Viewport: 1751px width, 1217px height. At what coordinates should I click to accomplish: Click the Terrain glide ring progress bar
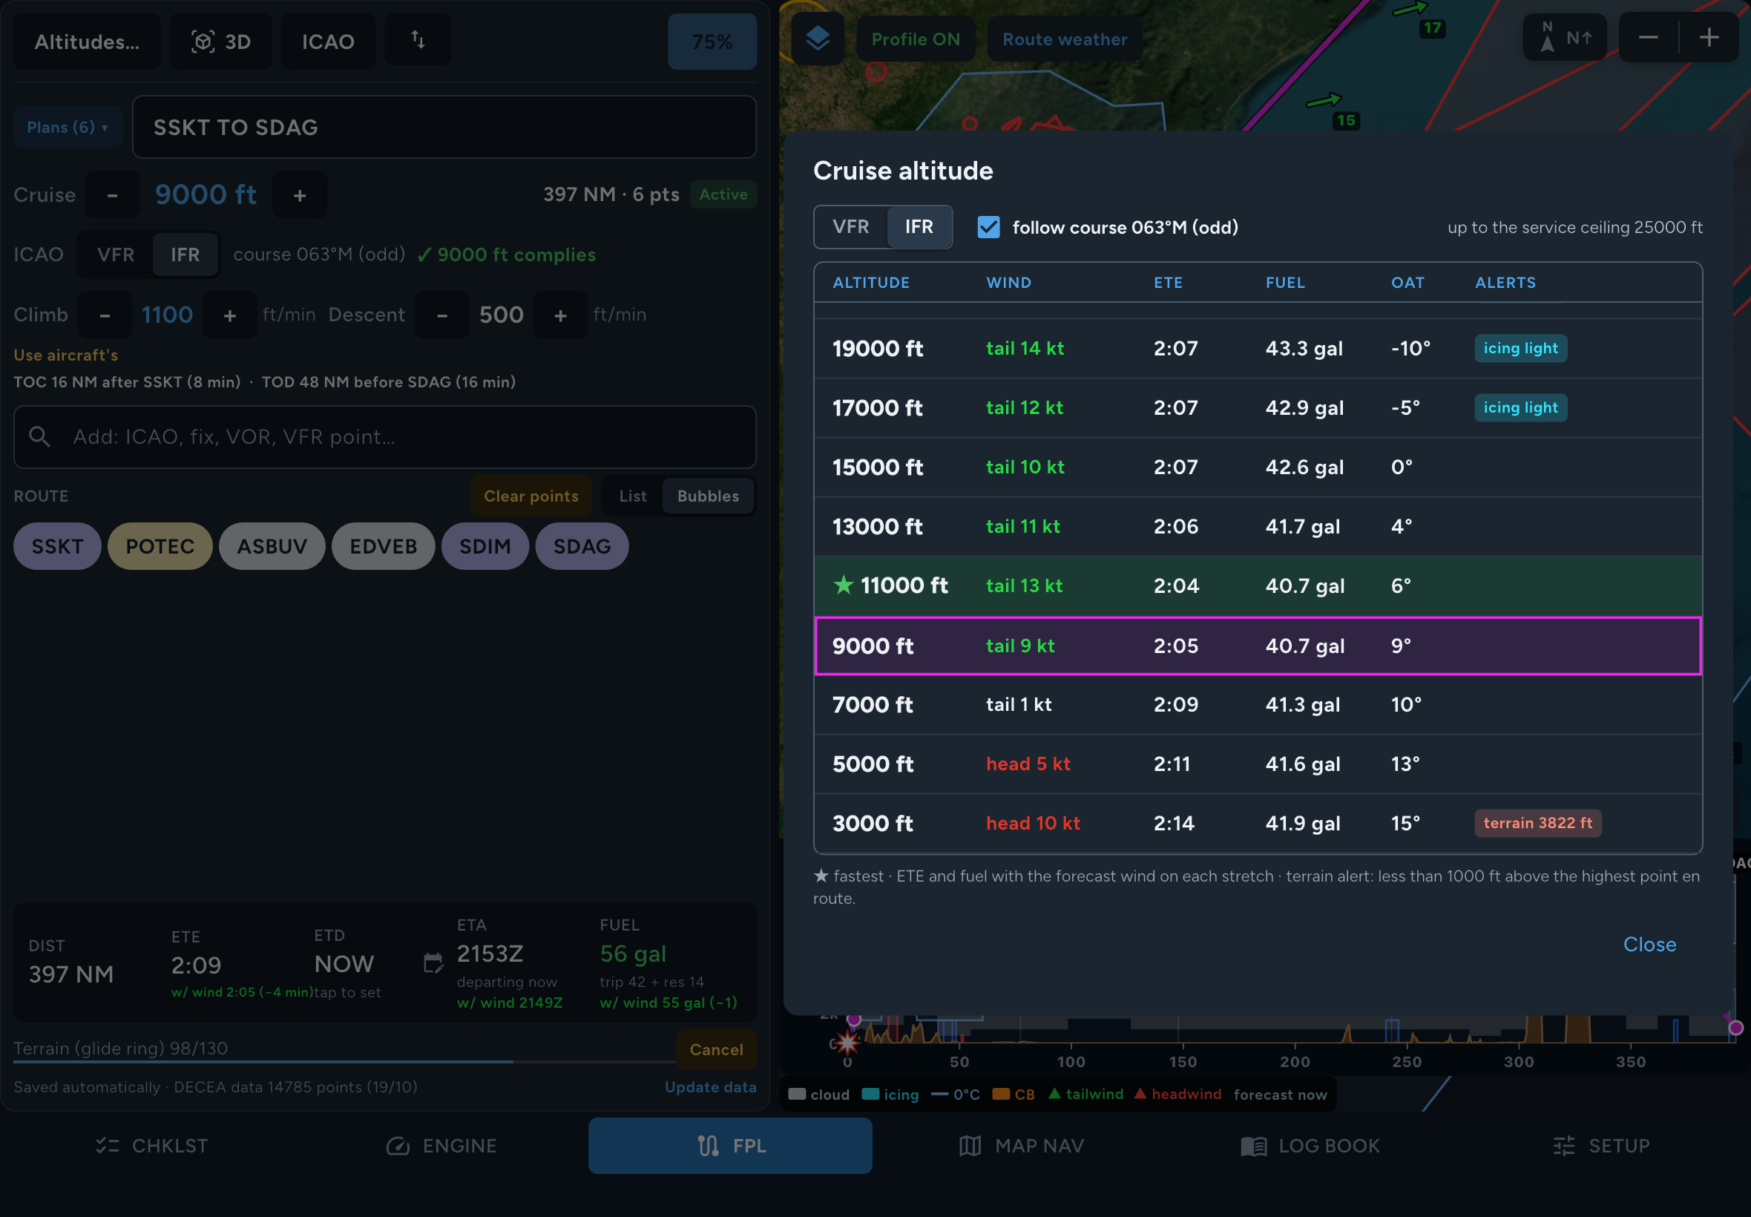(x=344, y=1060)
